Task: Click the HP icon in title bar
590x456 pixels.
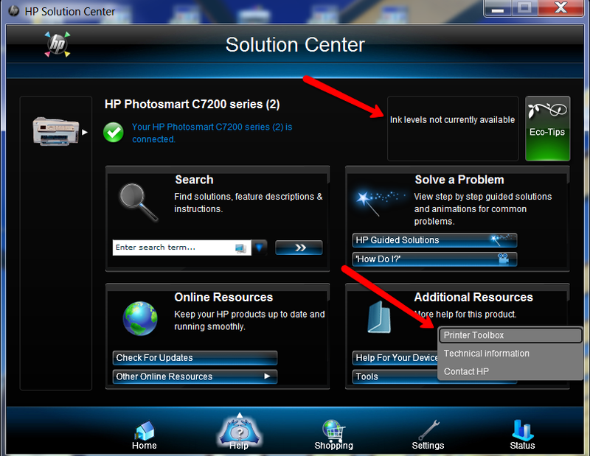Action: [14, 11]
